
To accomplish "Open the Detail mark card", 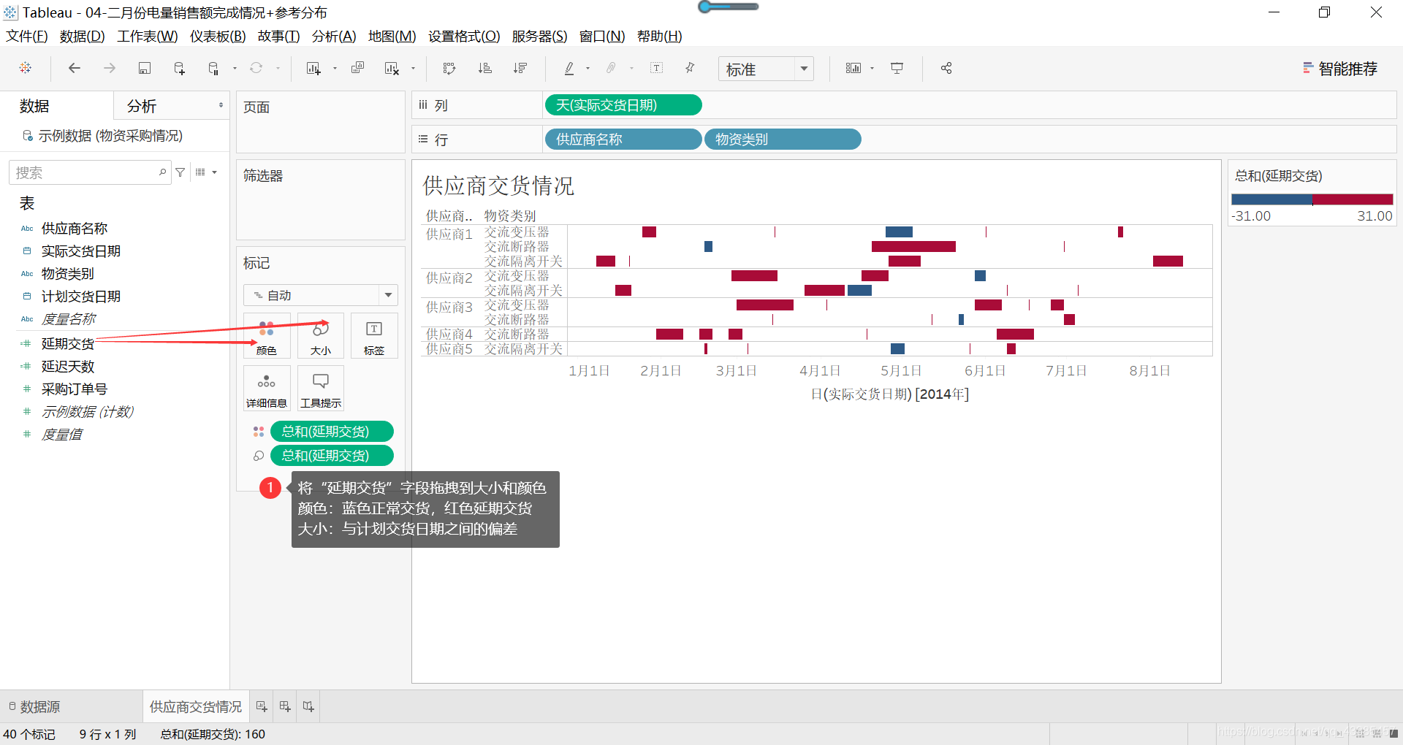I will pos(267,389).
